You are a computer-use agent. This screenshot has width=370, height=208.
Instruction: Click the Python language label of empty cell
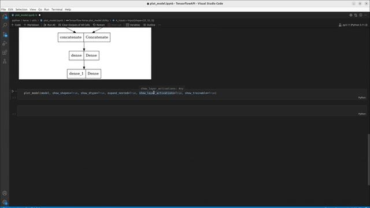point(362,114)
